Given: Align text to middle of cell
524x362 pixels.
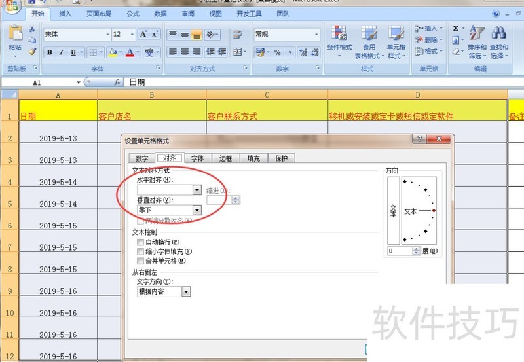Looking at the screenshot, I should (x=185, y=35).
